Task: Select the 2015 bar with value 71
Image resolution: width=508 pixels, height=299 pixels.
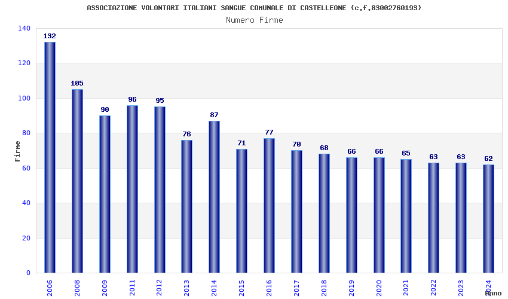Action: coord(241,210)
